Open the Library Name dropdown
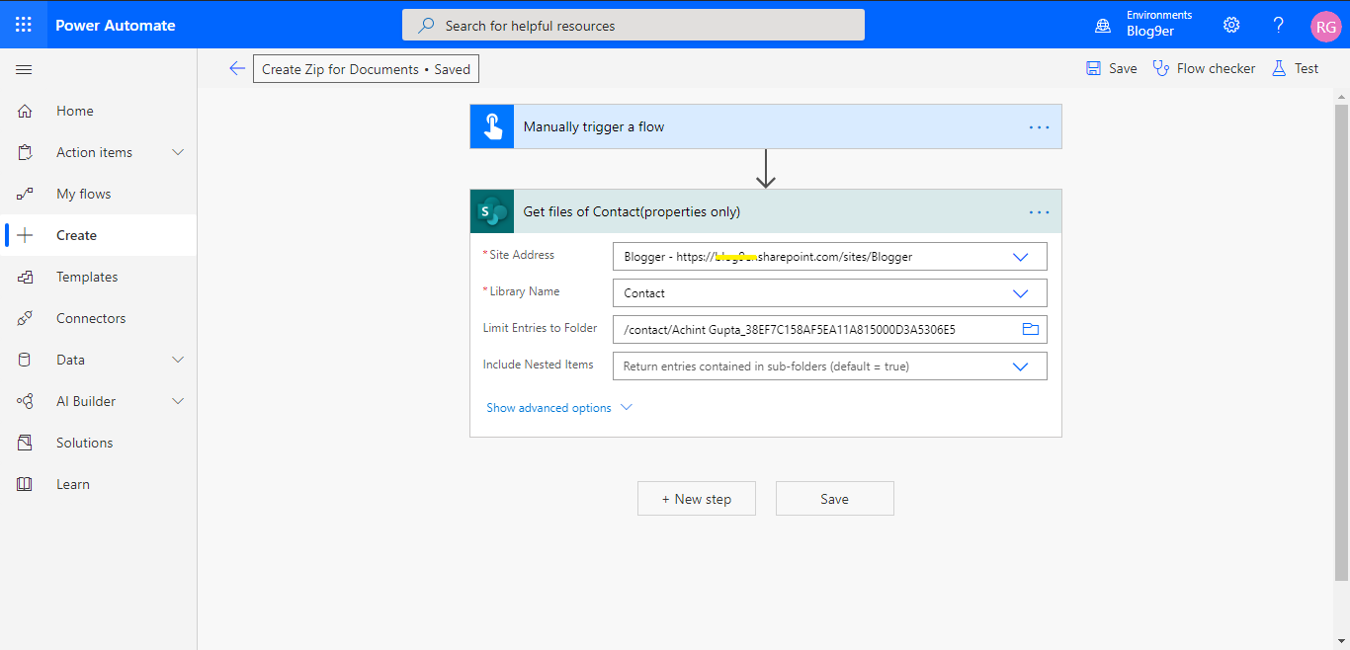Screen dimensions: 1350x650 coord(1020,292)
